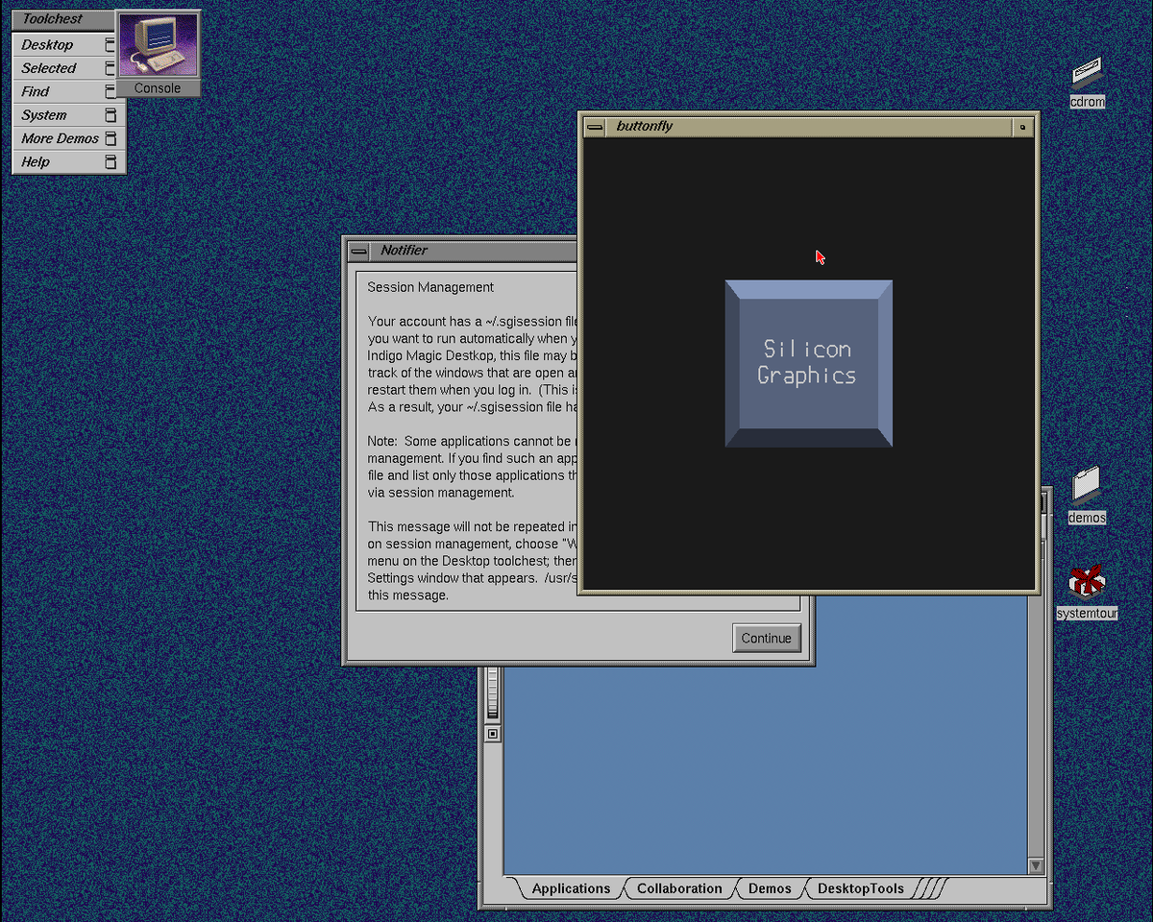Screen dimensions: 1153x922
Task: Open the Help toolchest menu
Action: [68, 161]
